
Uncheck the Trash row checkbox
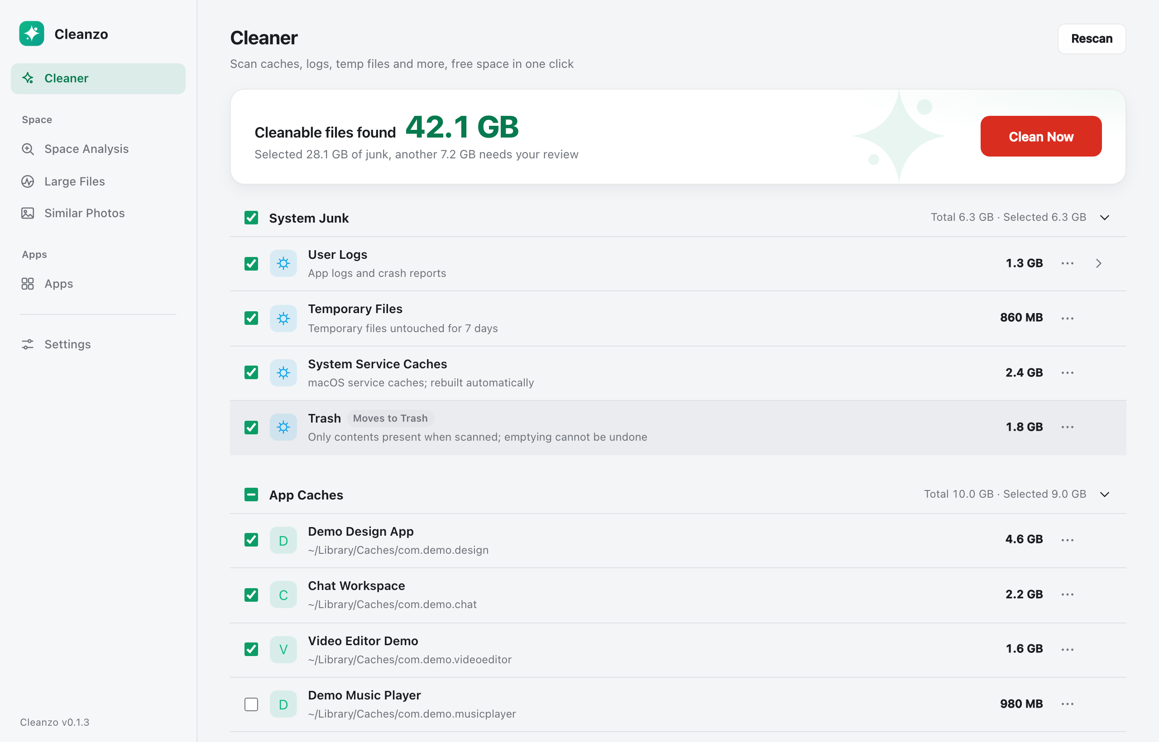point(251,428)
